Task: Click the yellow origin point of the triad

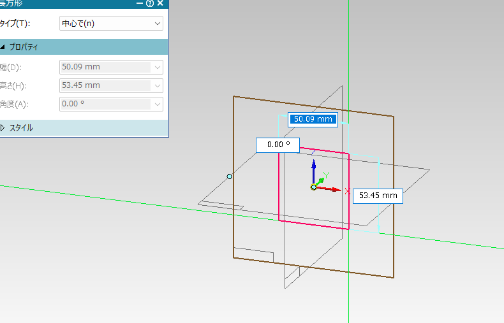Action: coord(313,187)
